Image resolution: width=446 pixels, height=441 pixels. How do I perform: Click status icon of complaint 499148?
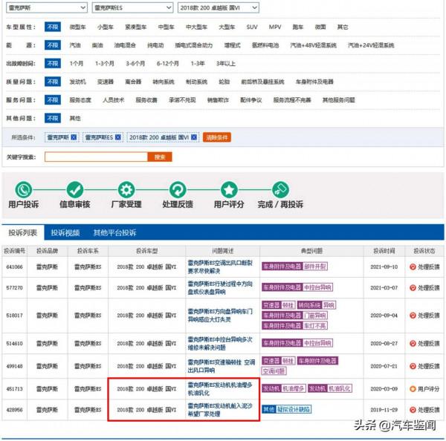pos(413,366)
